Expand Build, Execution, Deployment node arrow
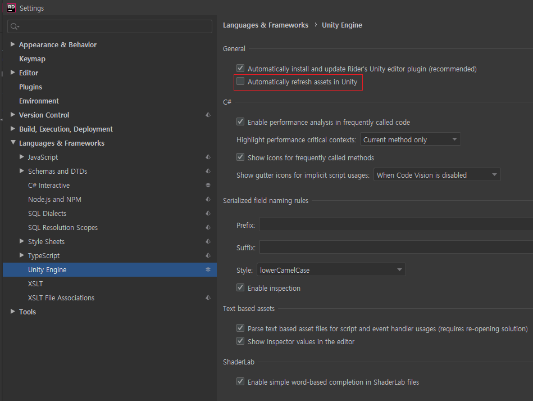Screen dimensions: 533x401 (x=12, y=129)
